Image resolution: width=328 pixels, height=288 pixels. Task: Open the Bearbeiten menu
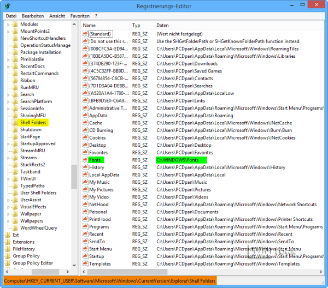click(x=33, y=16)
